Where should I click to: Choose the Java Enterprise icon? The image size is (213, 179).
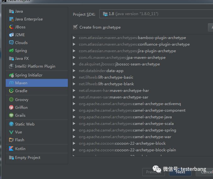coord(11,19)
